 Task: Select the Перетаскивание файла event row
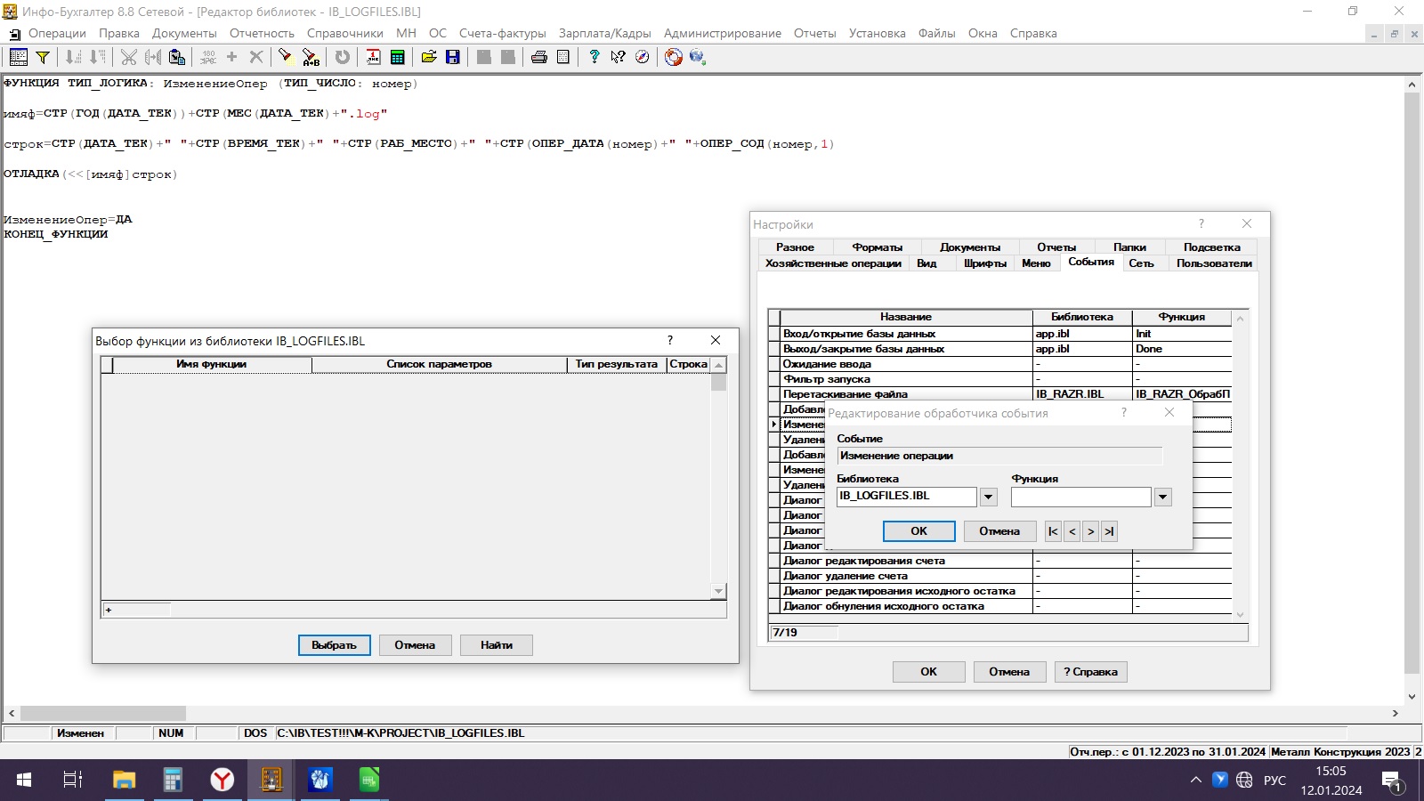pyautogui.click(x=1000, y=394)
